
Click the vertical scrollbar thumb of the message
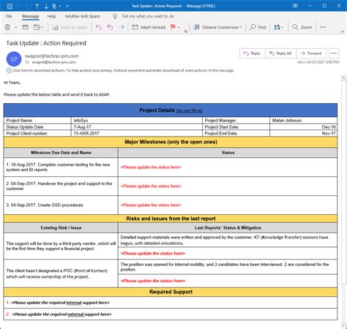343,181
